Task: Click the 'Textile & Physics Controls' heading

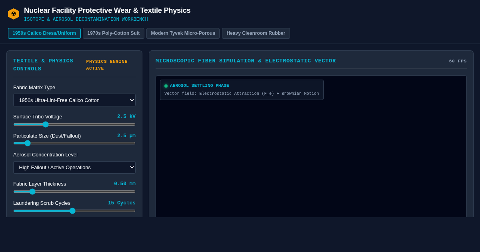Action: [43, 65]
